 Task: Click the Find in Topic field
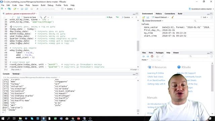click(x=157, y=60)
